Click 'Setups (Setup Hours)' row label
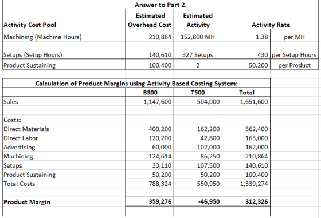Viewport: 321px width, 218px height. (64, 50)
